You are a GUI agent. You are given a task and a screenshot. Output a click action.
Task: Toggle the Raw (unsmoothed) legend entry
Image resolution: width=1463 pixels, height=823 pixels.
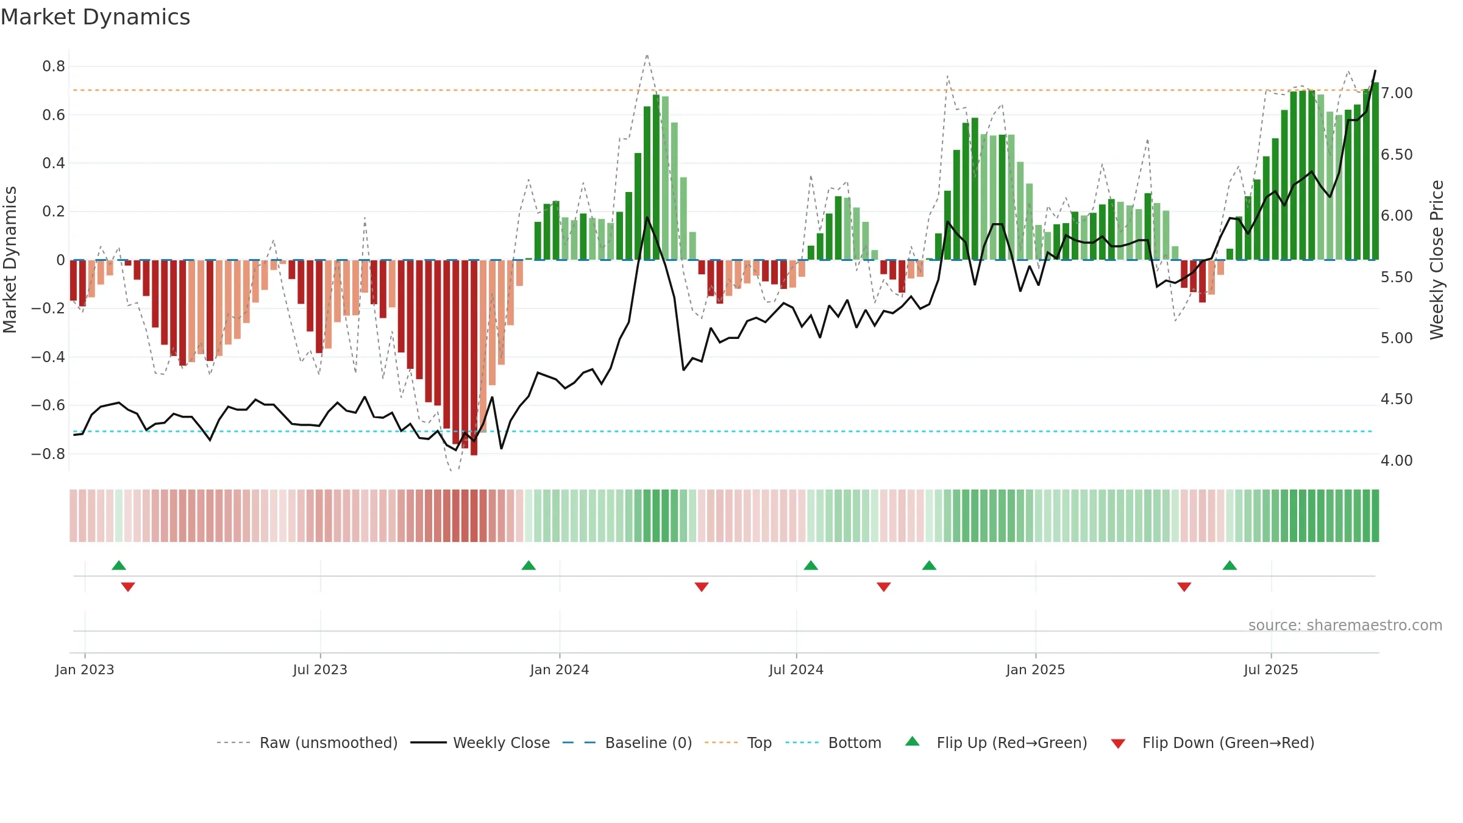point(307,743)
